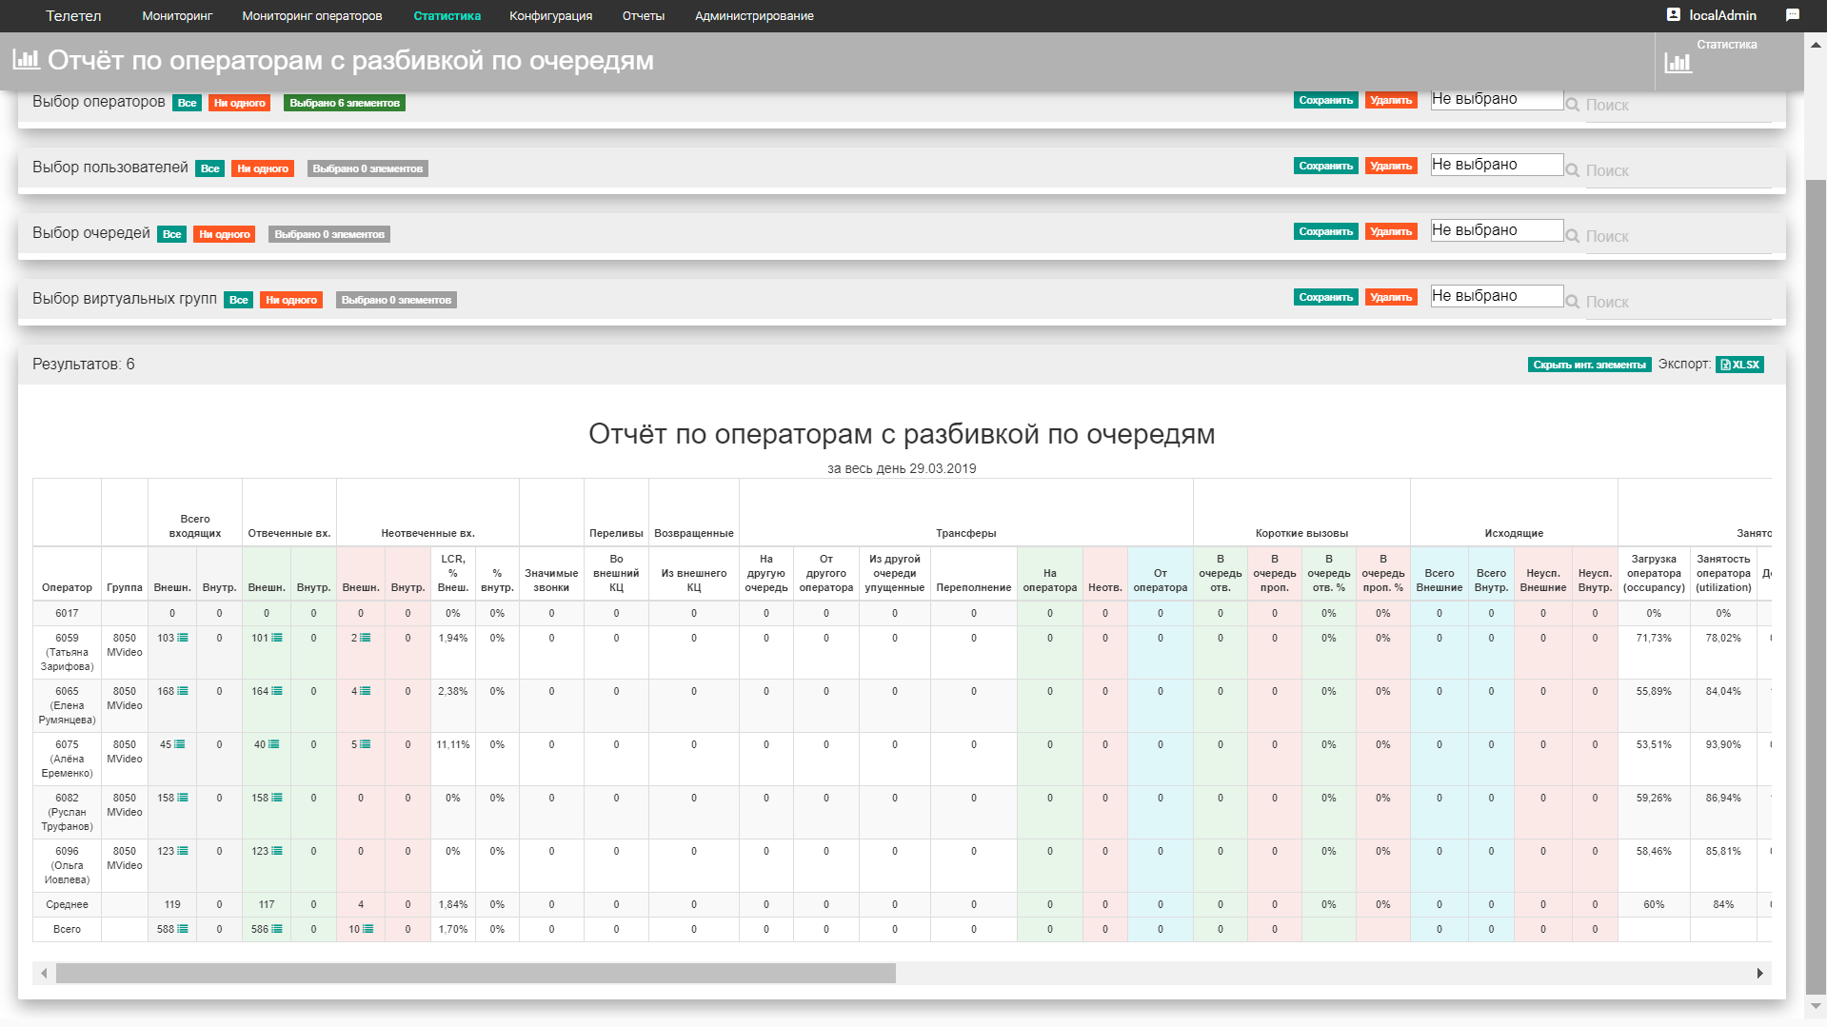1827x1027 pixels.
Task: Open the Статистика menu
Action: tap(447, 16)
